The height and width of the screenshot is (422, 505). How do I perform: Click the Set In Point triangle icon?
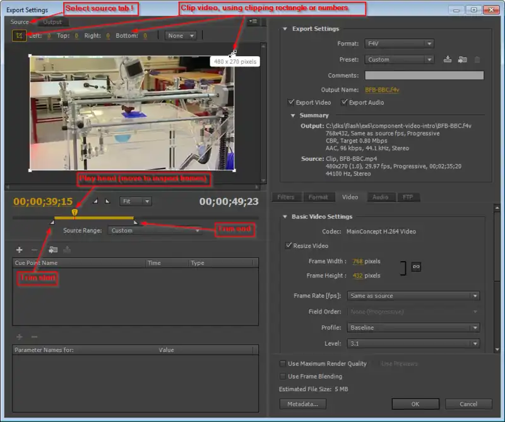pos(95,201)
